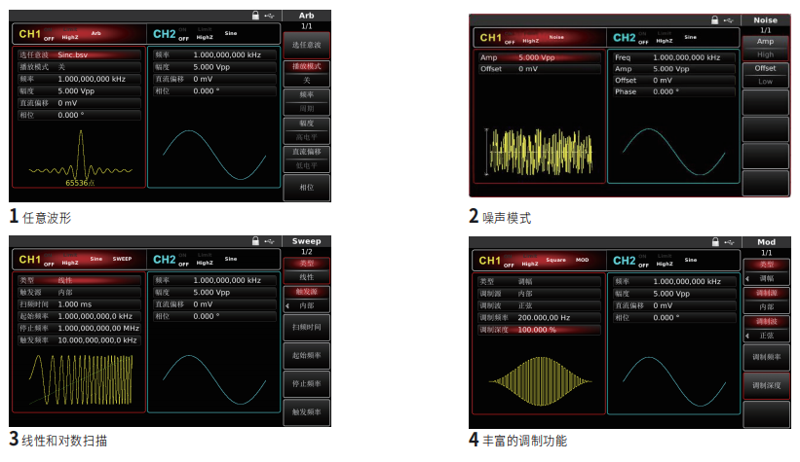Image resolution: width=800 pixels, height=462 pixels.
Task: Click the 触发频率 softkey on Sweep screen
Action: (x=307, y=412)
